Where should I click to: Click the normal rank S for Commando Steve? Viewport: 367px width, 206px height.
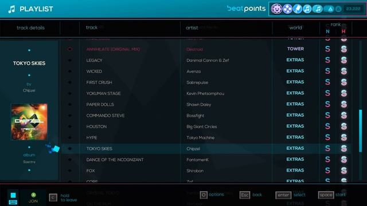327,115
